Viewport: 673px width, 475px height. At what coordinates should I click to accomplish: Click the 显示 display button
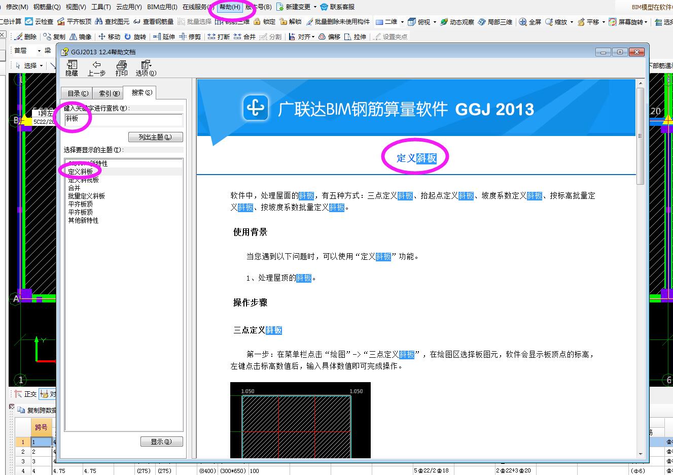[161, 442]
